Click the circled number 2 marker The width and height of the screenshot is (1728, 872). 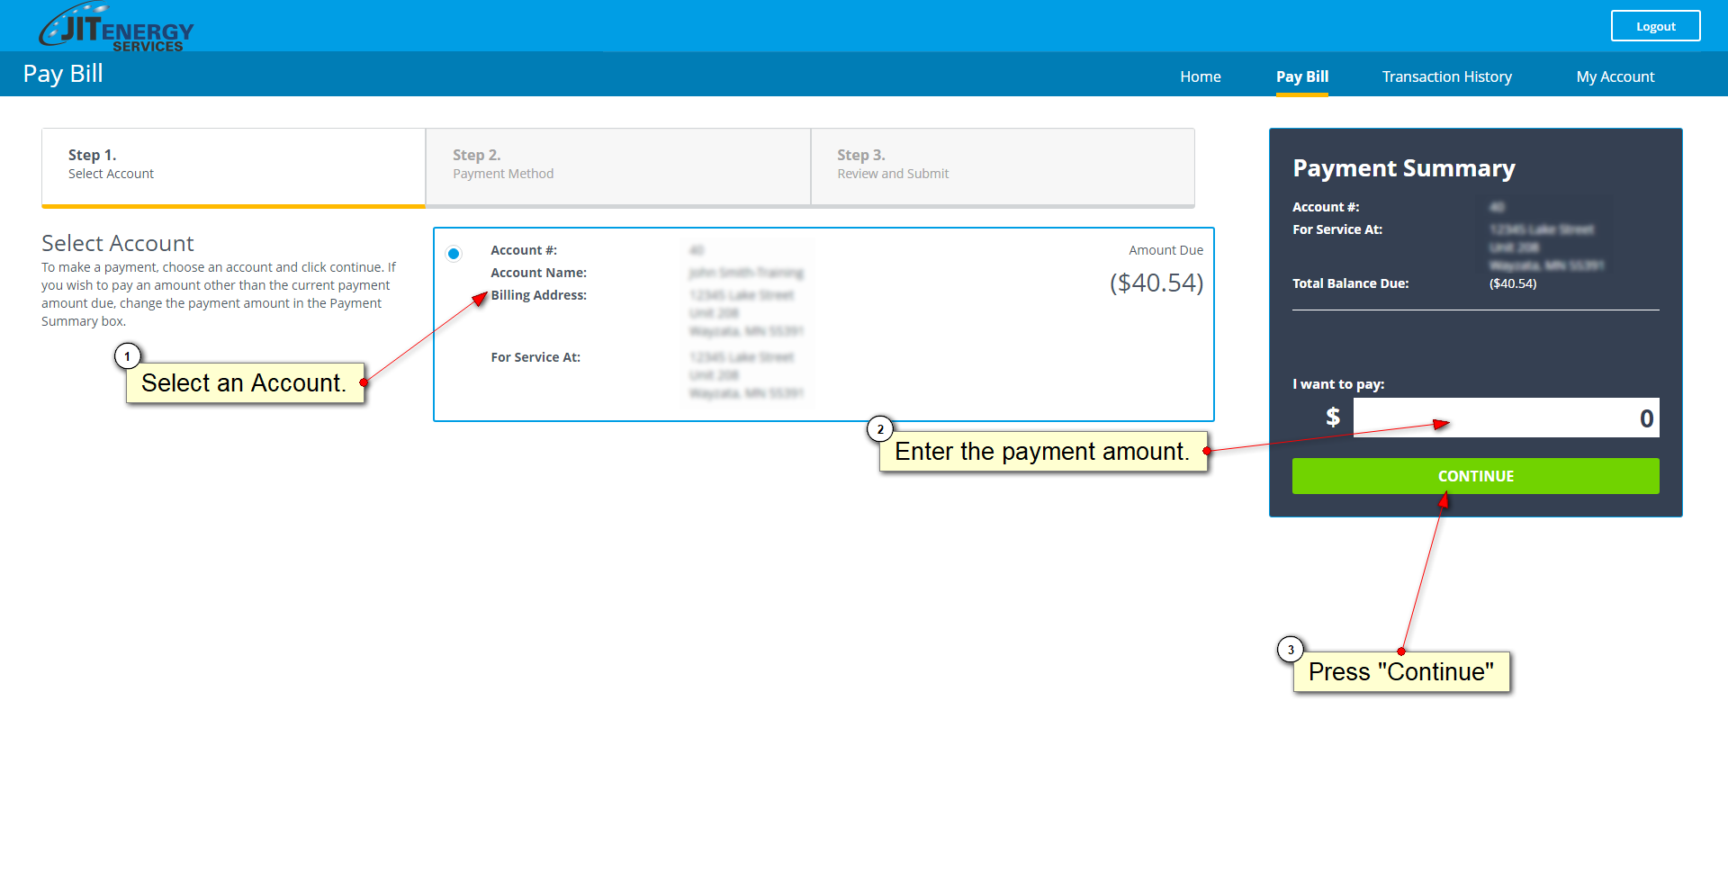[880, 429]
